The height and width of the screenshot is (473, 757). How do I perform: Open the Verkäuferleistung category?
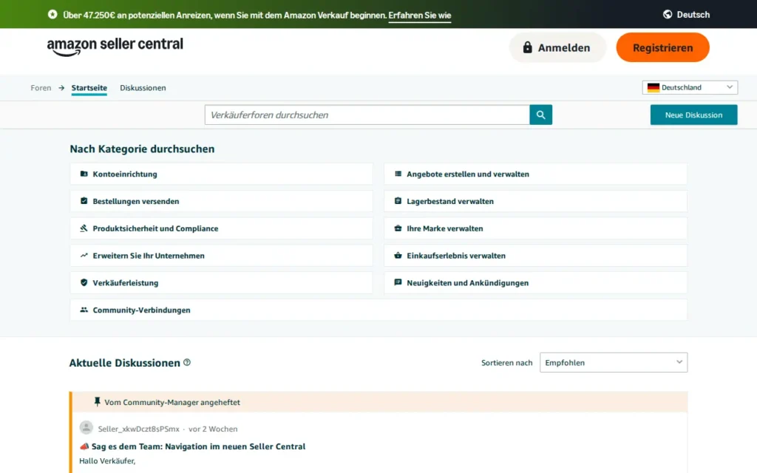click(x=221, y=283)
